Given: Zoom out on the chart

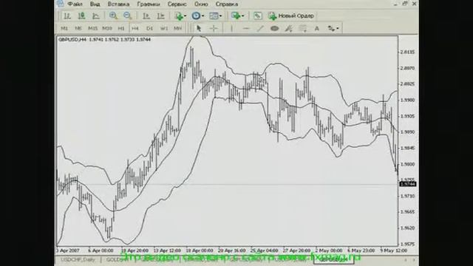Looking at the screenshot, I should click(127, 16).
